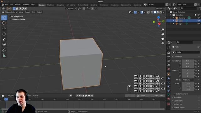The image size is (201, 113).
Task: Open the Render properties tab
Action: pyautogui.click(x=169, y=53)
